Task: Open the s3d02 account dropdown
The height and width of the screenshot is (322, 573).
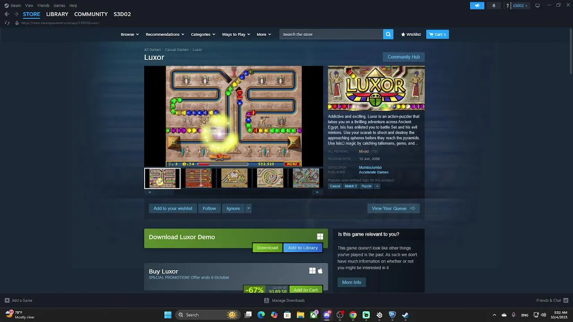Action: pyautogui.click(x=520, y=5)
